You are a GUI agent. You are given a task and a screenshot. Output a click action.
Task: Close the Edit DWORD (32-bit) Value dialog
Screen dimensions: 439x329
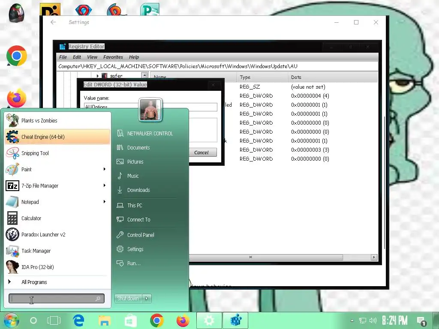[213, 84]
